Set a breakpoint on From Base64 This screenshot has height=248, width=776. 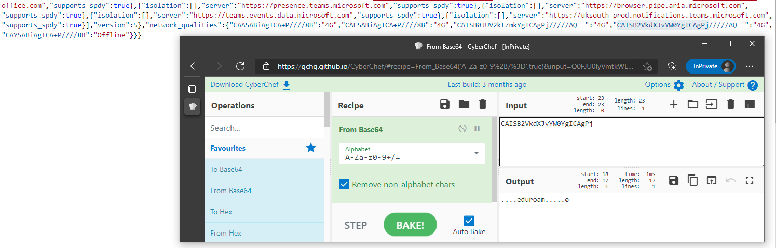tap(477, 128)
